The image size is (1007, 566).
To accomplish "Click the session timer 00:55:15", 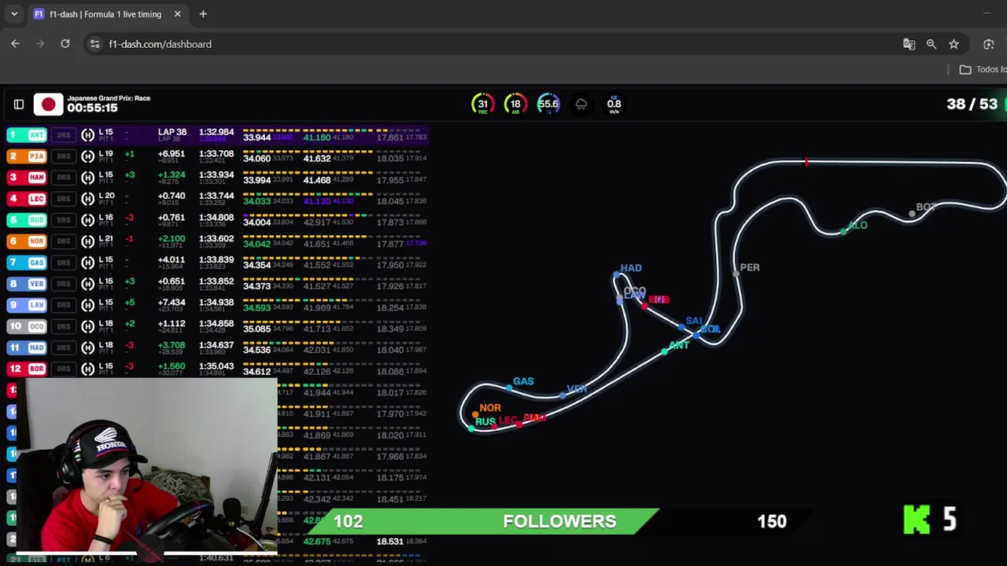I will (x=92, y=108).
